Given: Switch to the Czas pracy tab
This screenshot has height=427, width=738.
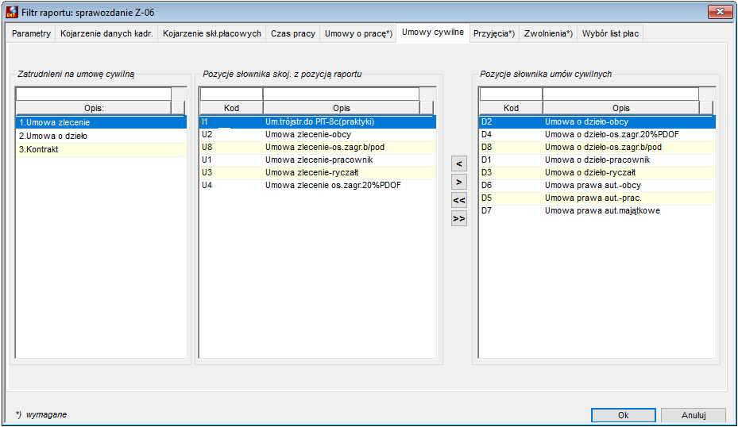Looking at the screenshot, I should (293, 34).
